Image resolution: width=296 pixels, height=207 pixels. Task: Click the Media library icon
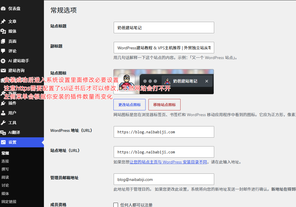[x=3, y=31]
